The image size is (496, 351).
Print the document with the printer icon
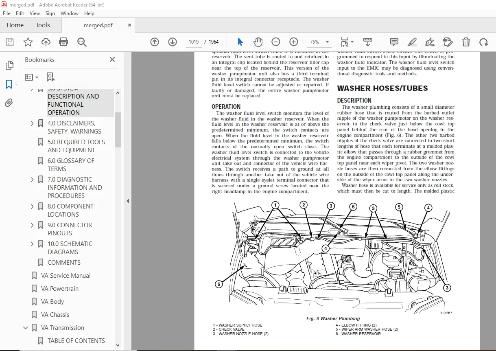tap(63, 42)
